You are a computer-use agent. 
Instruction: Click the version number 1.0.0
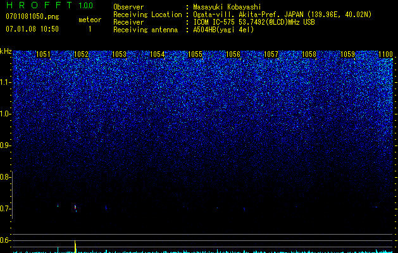click(x=86, y=6)
